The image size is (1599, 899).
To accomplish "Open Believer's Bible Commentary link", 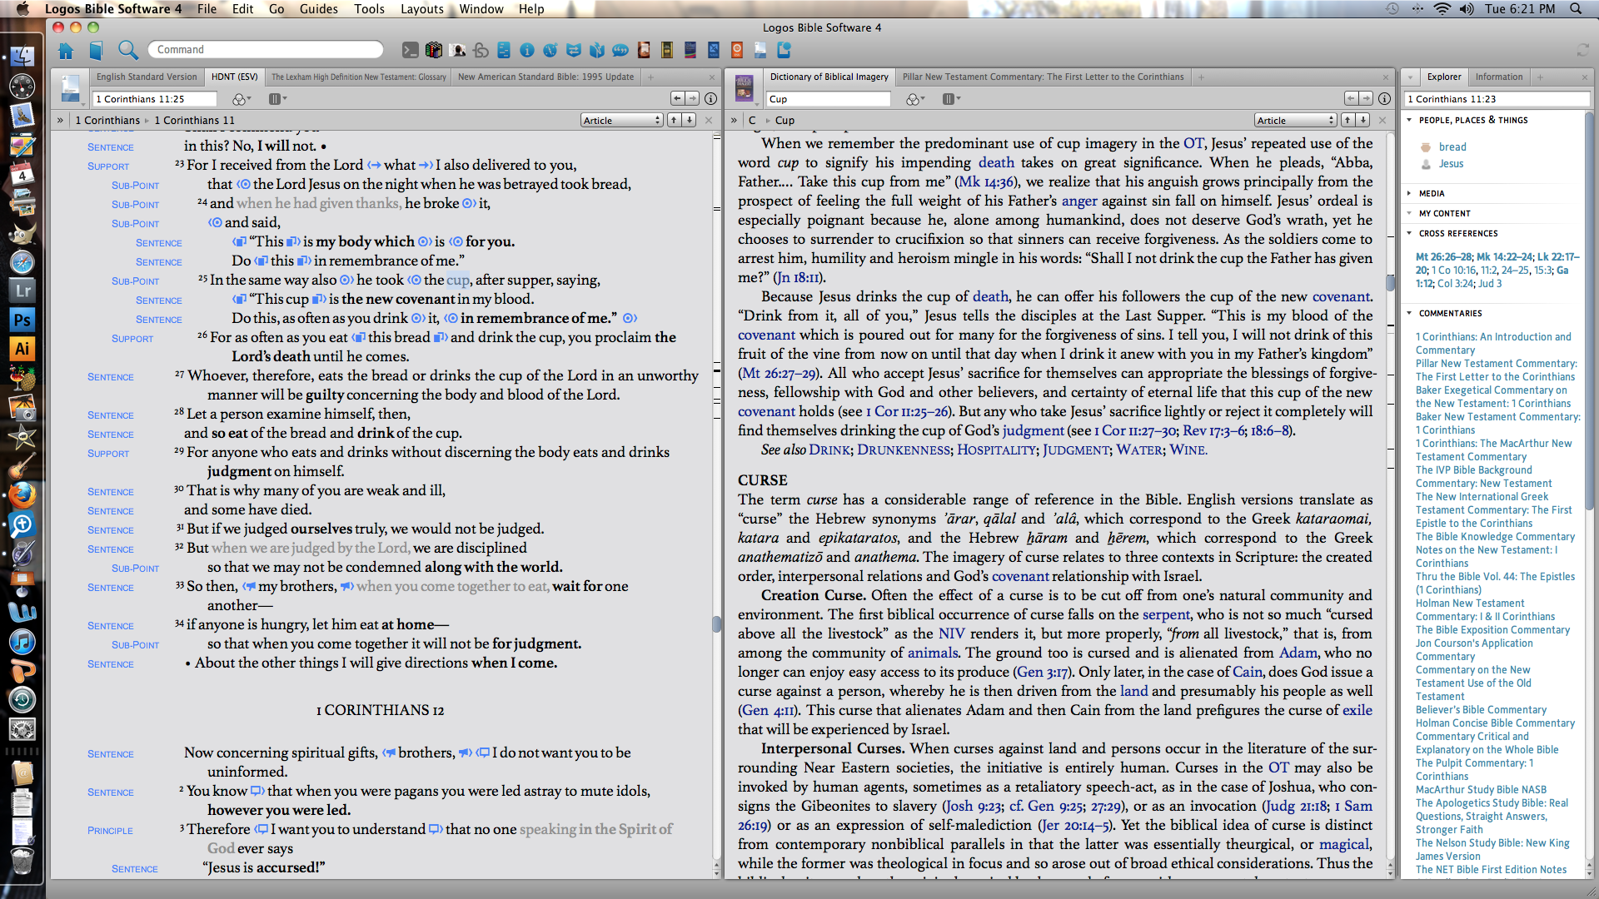I will pyautogui.click(x=1481, y=710).
